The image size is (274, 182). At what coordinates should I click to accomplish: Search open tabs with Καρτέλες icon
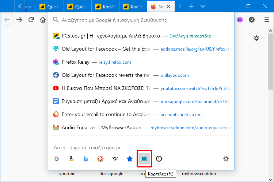coord(144,159)
